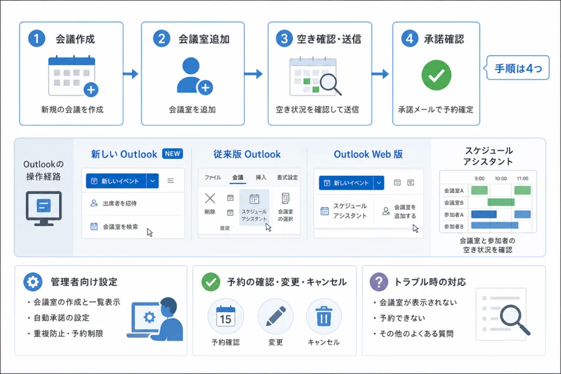
Task: Click the 新しいイベント button in 新しい Outlook panel
Action: [x=116, y=181]
